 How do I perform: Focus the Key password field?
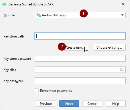pos(80,81)
